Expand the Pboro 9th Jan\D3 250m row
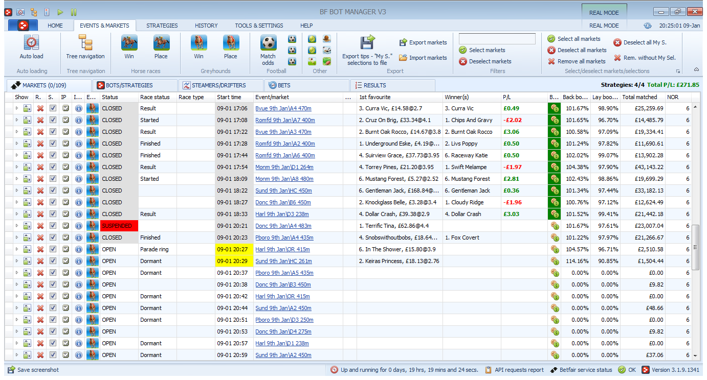The image size is (707, 380). coord(16,320)
